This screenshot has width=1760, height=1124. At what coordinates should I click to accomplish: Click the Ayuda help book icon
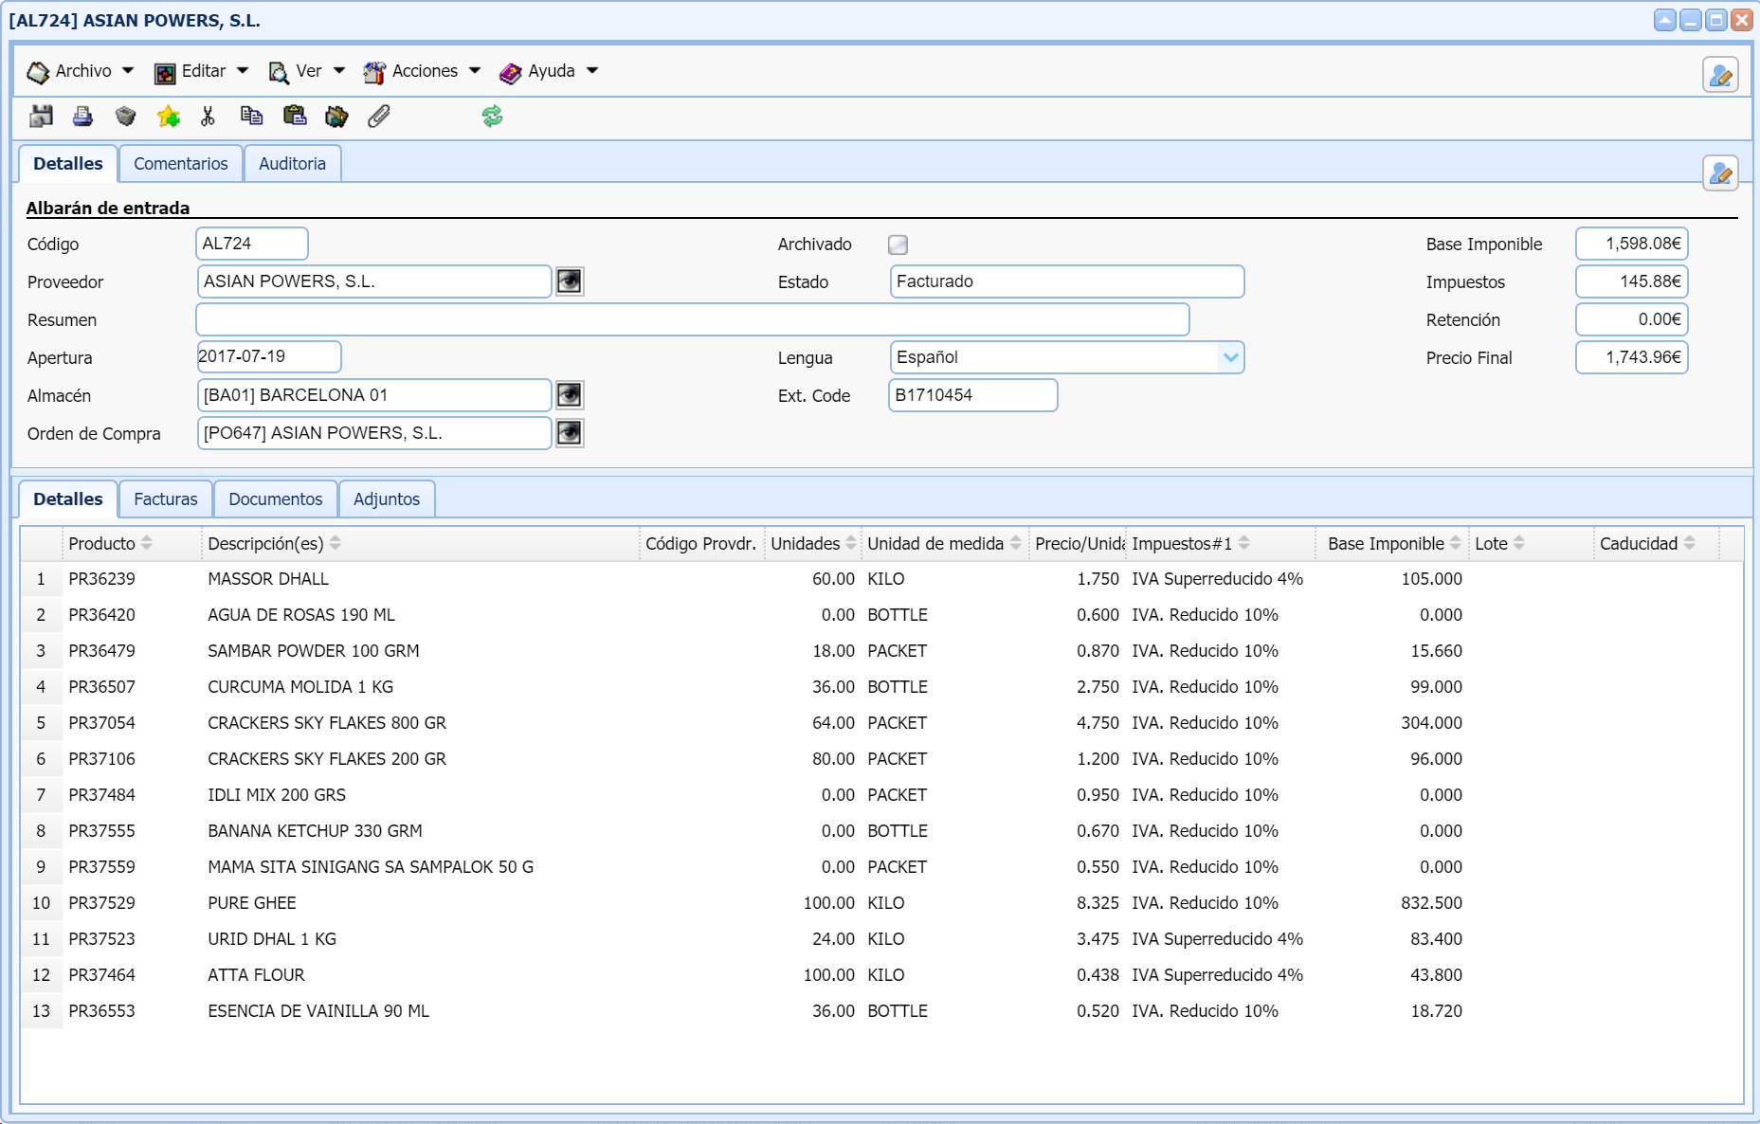coord(511,72)
